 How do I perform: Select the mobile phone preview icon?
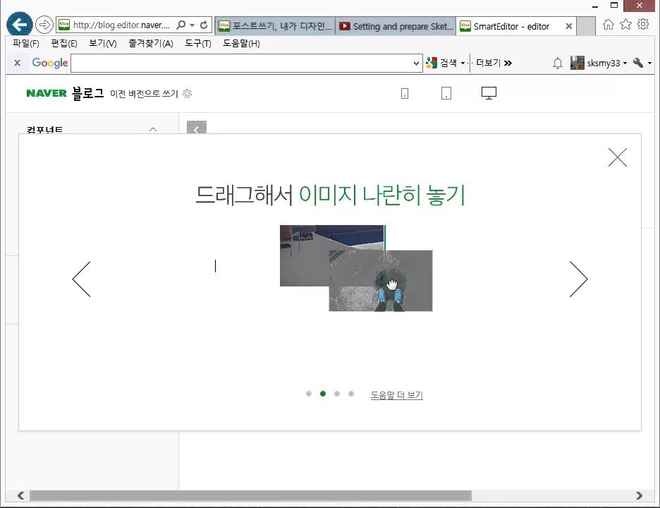[x=405, y=93]
